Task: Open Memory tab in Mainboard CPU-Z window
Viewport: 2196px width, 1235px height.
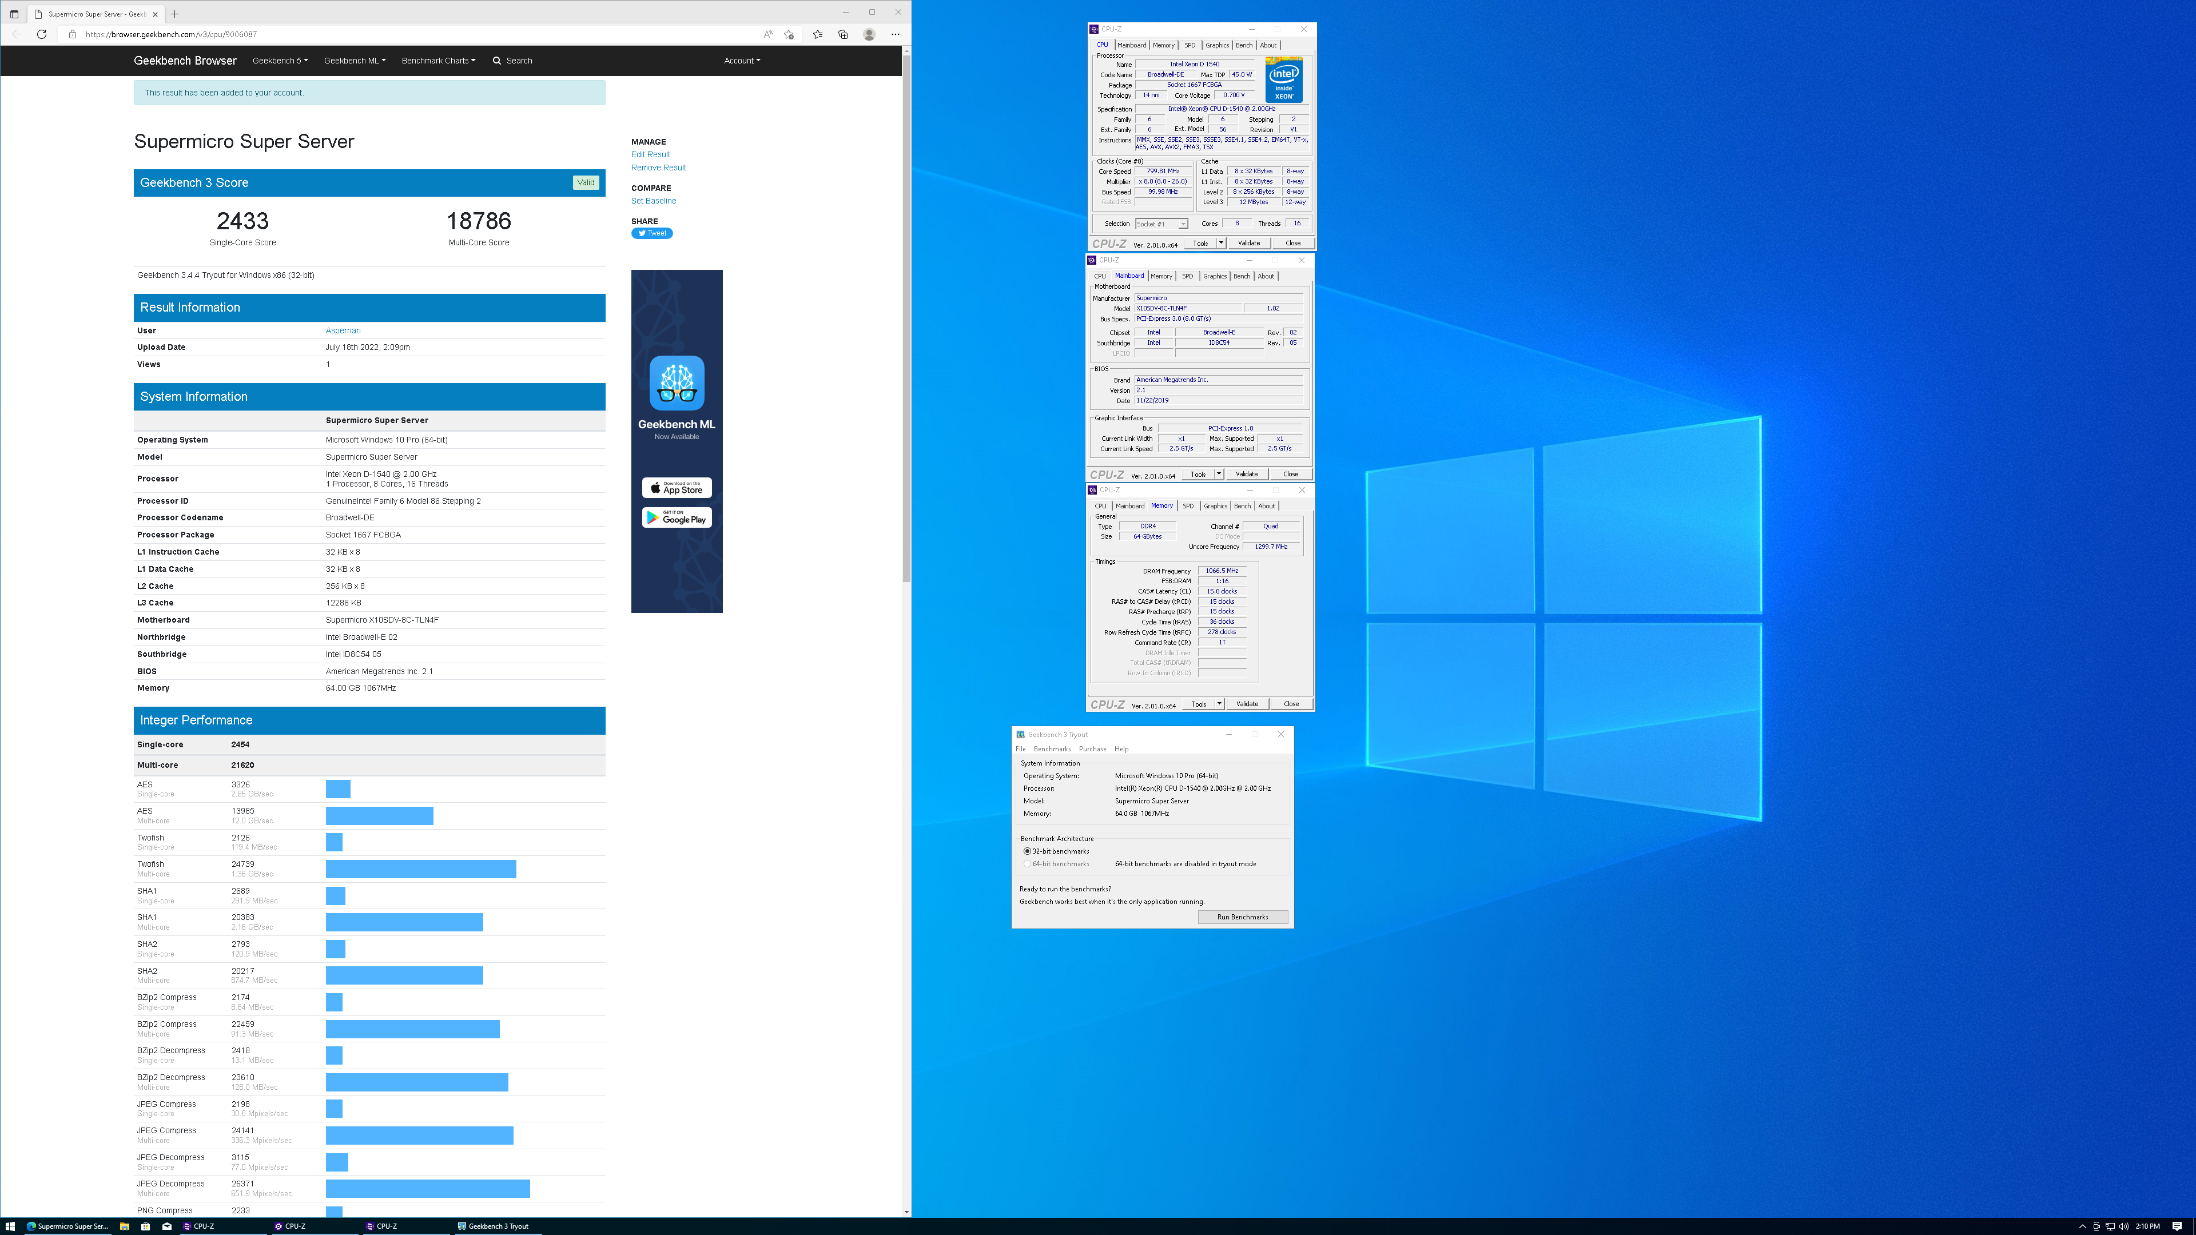Action: tap(1161, 276)
